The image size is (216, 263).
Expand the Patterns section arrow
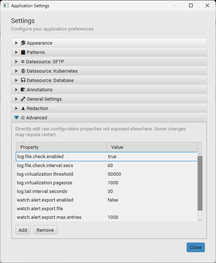pyautogui.click(x=16, y=52)
